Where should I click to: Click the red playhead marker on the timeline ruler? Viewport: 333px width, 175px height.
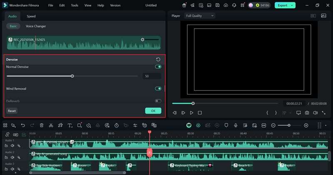tap(149, 132)
